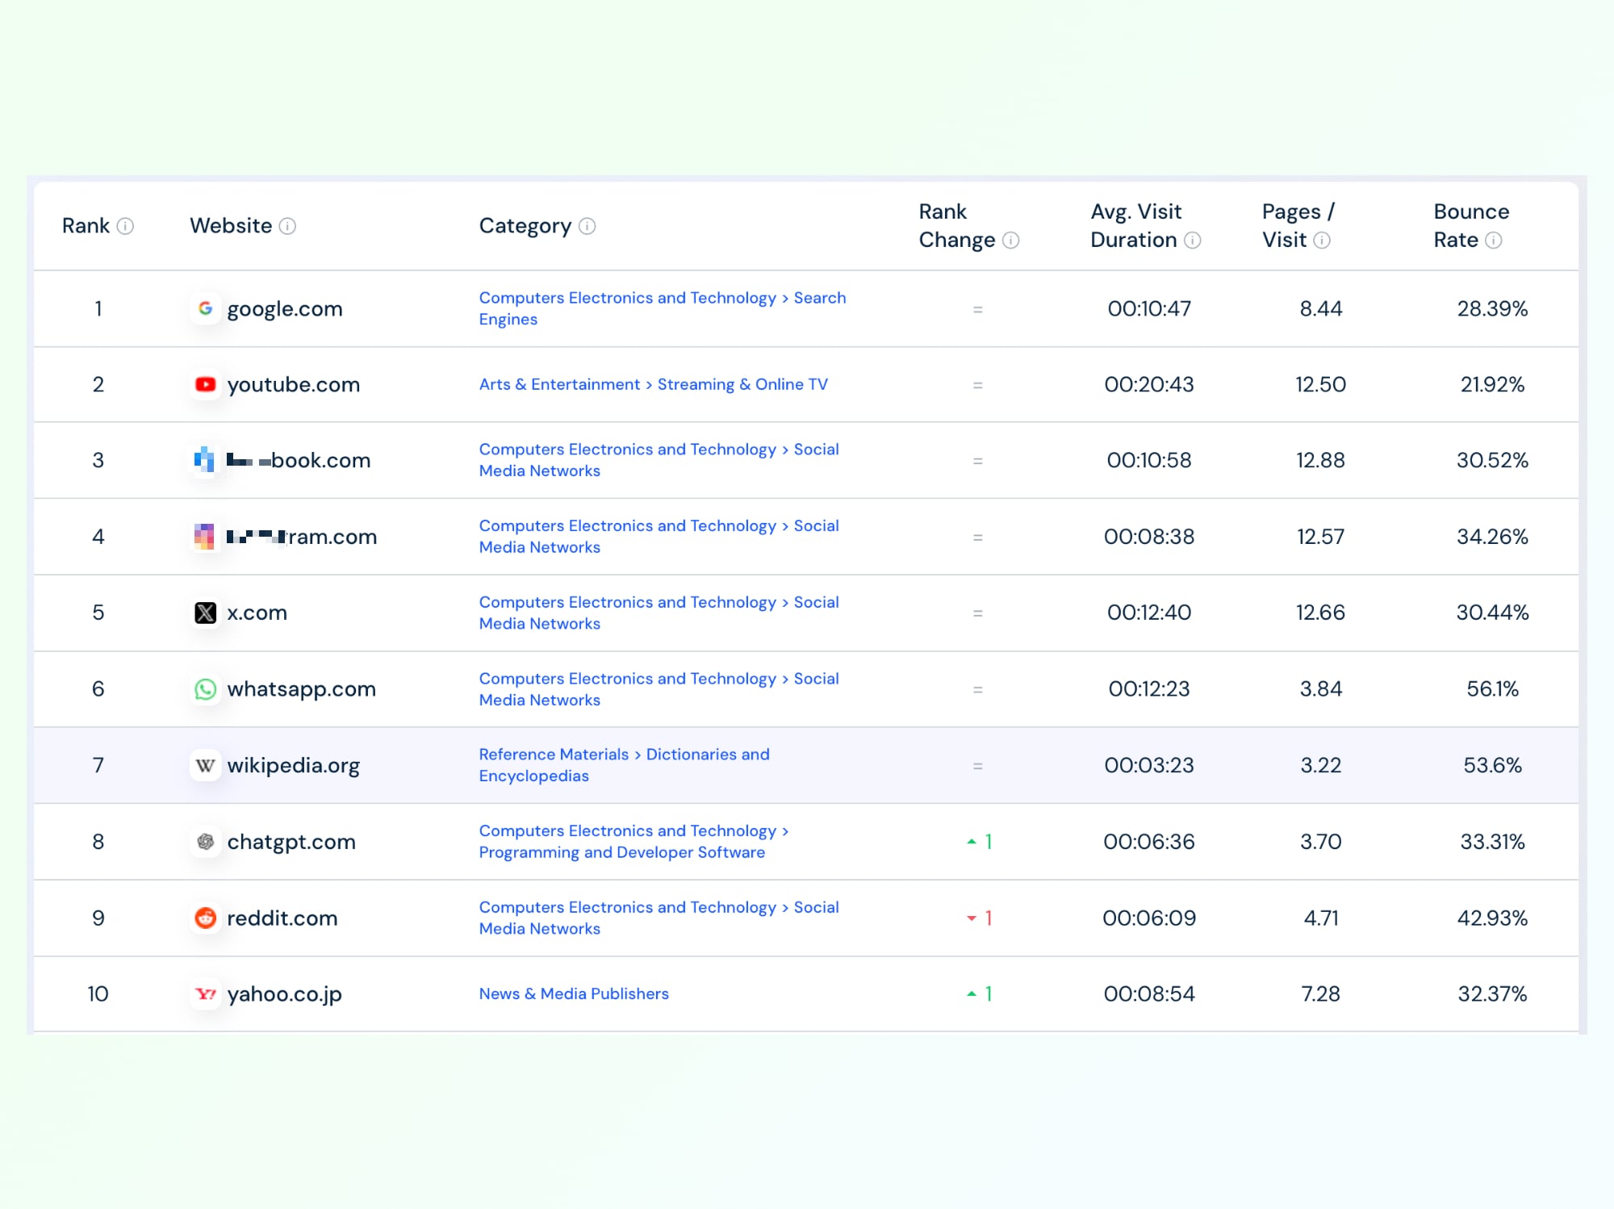
Task: Open the wikipedia.org website entry
Action: (293, 765)
